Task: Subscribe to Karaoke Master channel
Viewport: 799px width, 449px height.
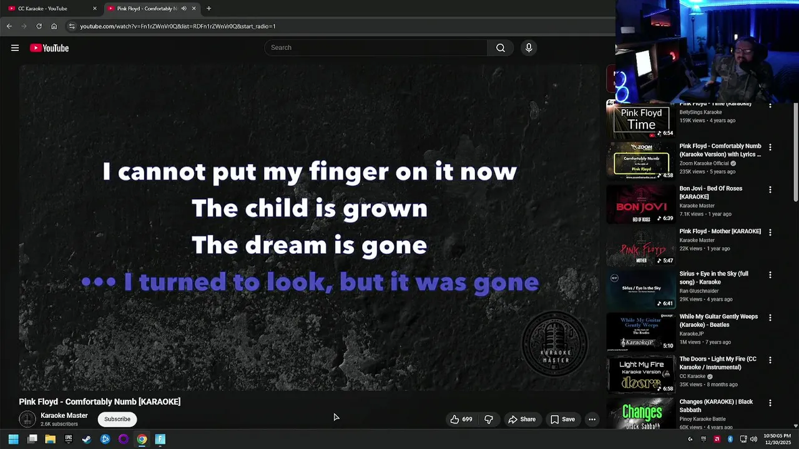Action: click(x=117, y=419)
